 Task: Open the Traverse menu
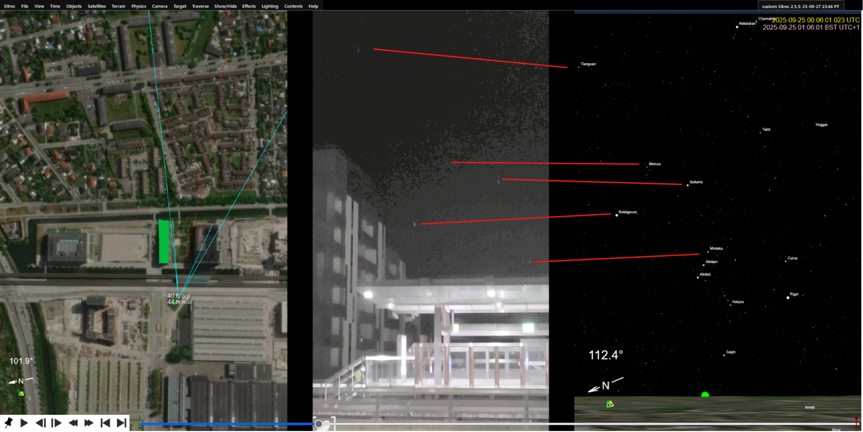tap(200, 6)
